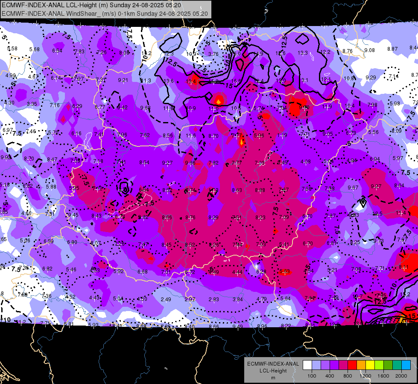
Task: Click the wind shear value 9.49
Action: coord(237,326)
